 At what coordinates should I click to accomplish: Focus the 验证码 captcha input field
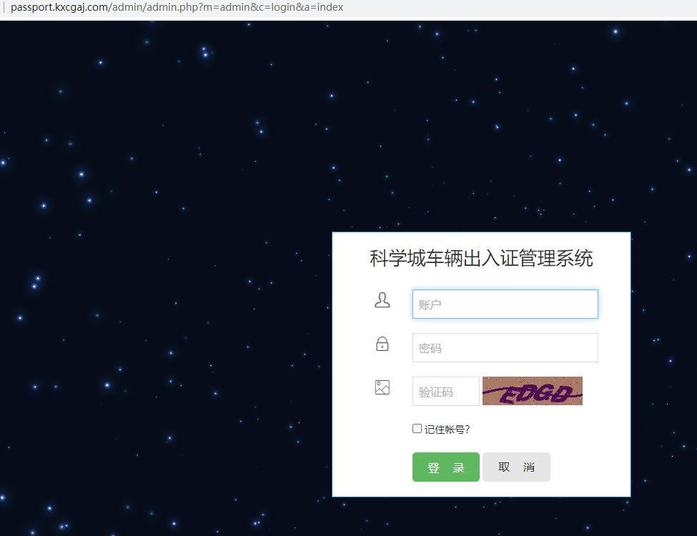pyautogui.click(x=446, y=392)
